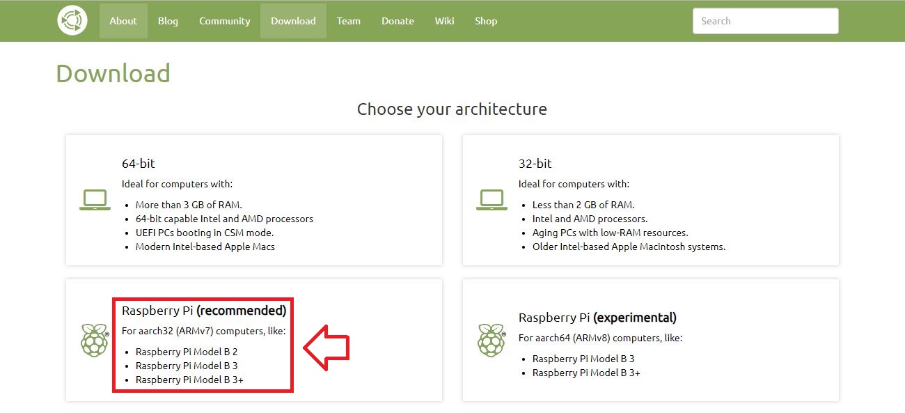Click '64-bit capable Intel and AMD processors'
The width and height of the screenshot is (905, 413).
(224, 219)
